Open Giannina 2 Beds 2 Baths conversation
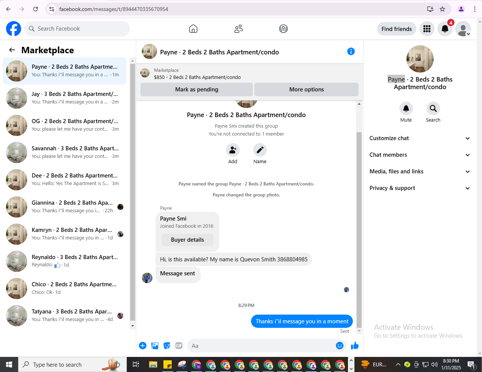Screen dimensions: 482x372 pos(65,207)
